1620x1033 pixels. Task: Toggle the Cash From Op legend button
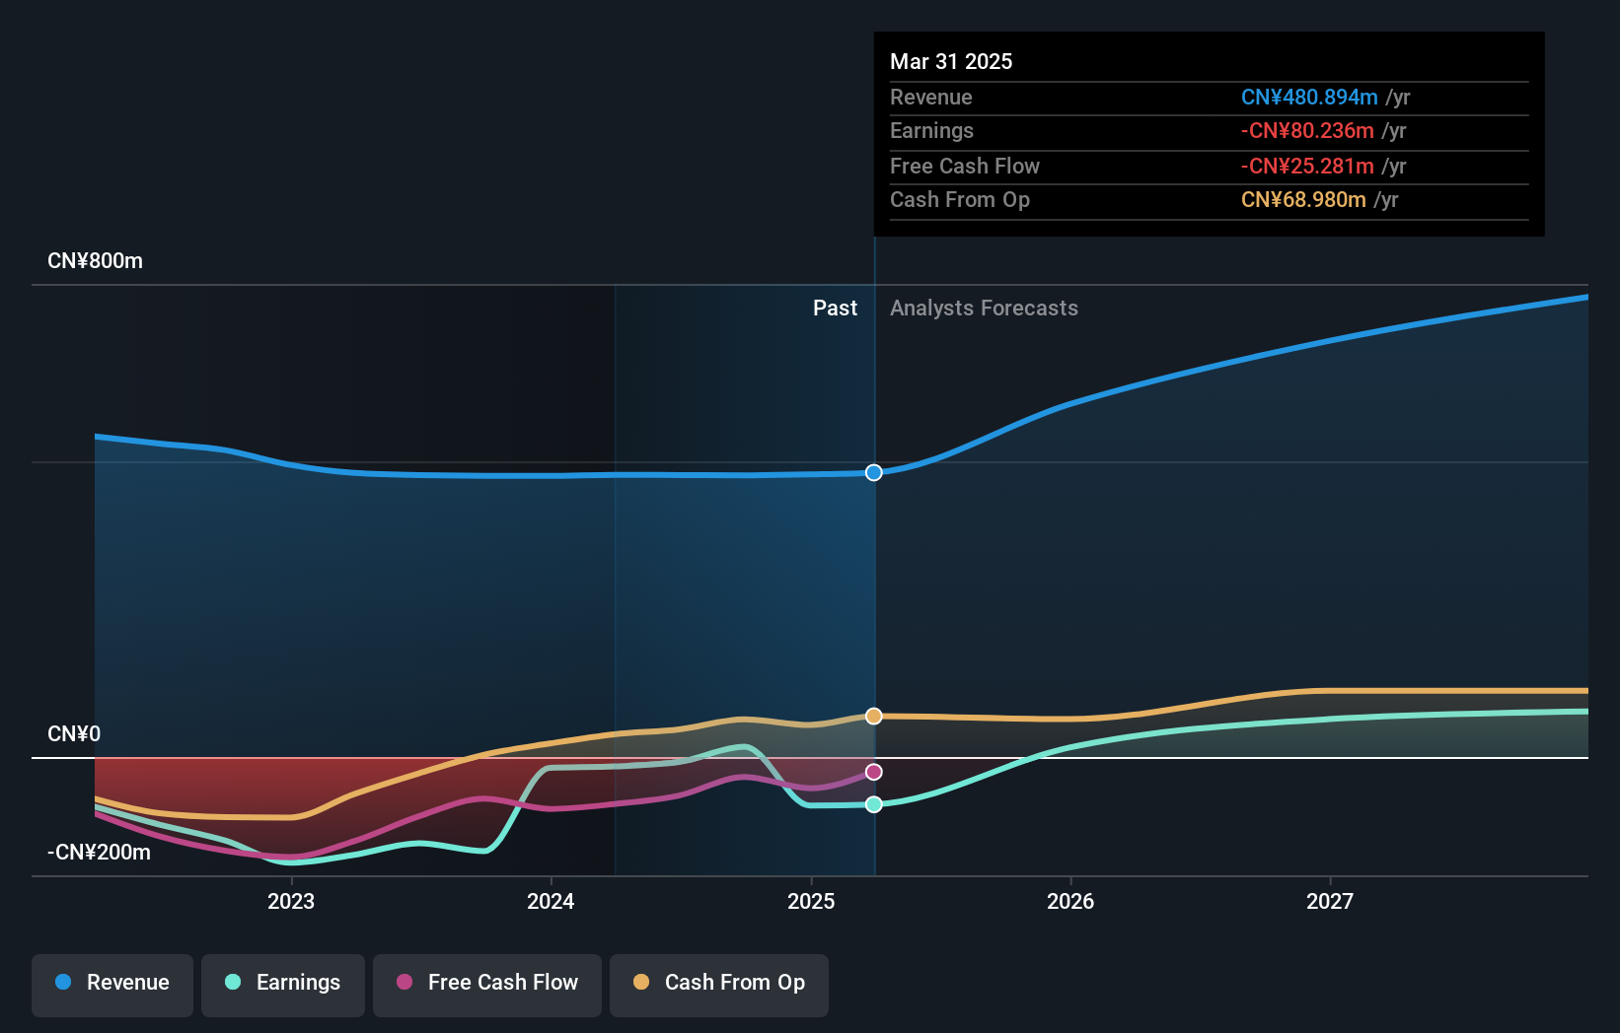pos(719,985)
